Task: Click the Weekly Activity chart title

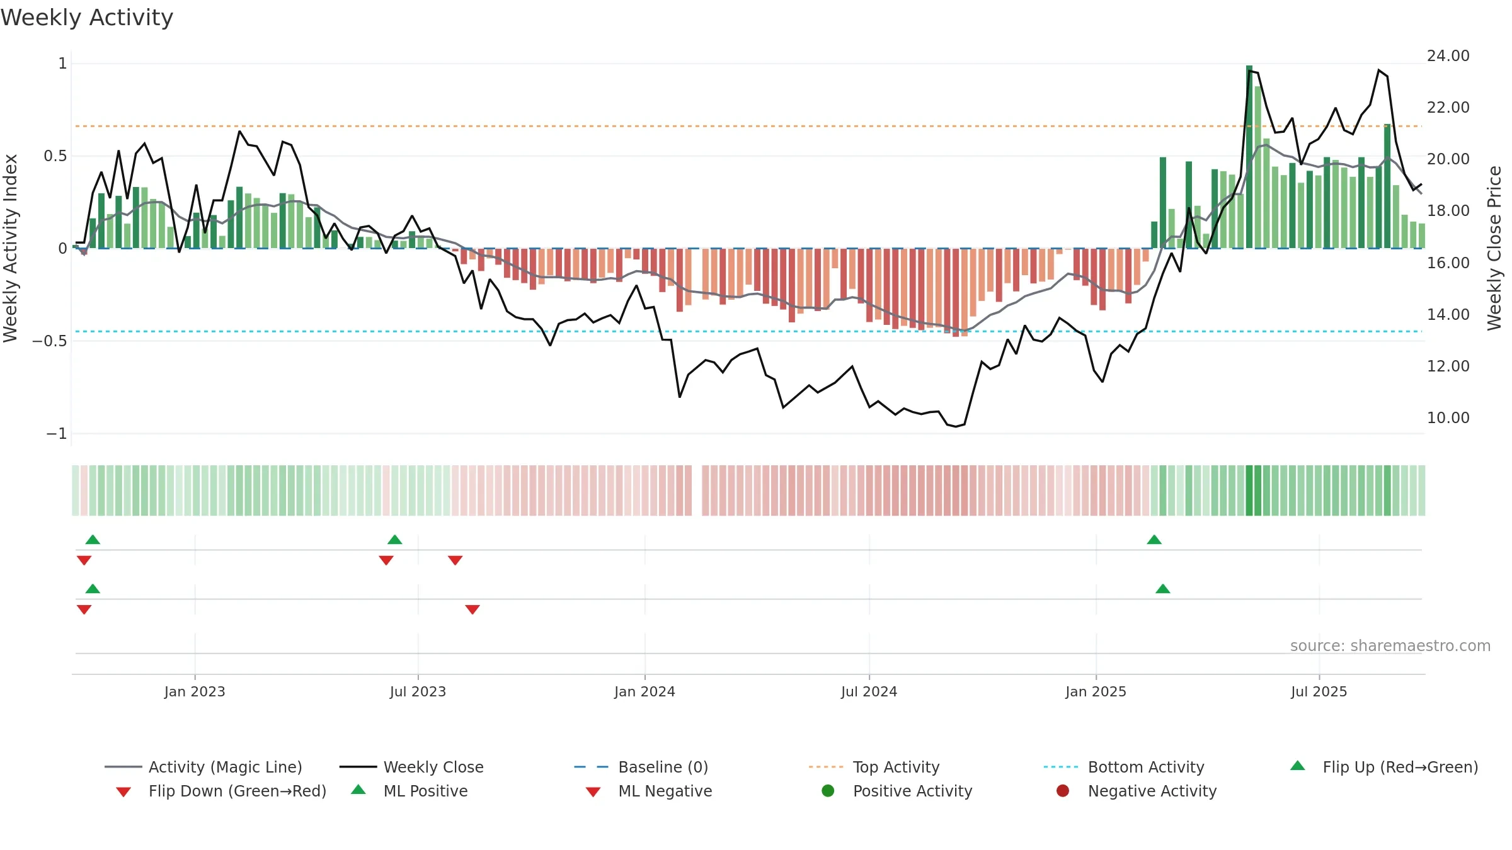Action: (87, 18)
